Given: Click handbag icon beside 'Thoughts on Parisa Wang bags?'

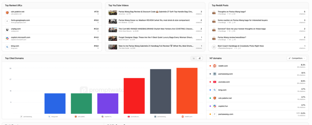Looking at the screenshot, I should pos(214,13).
